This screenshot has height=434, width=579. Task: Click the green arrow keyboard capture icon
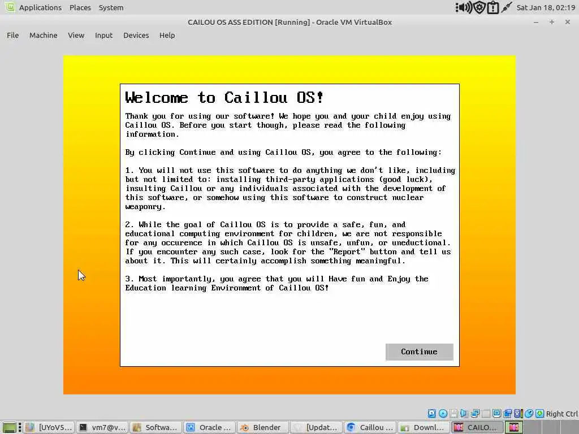coord(540,413)
